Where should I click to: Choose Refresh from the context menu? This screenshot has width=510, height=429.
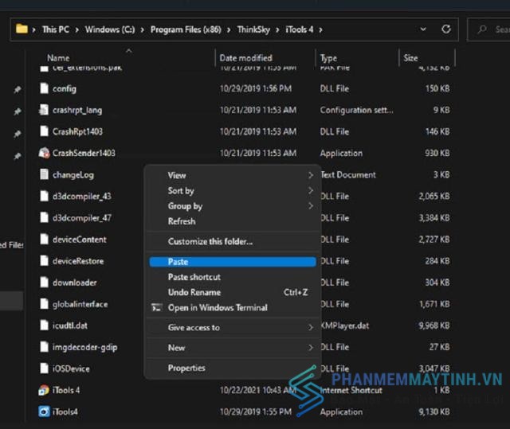[232, 221]
